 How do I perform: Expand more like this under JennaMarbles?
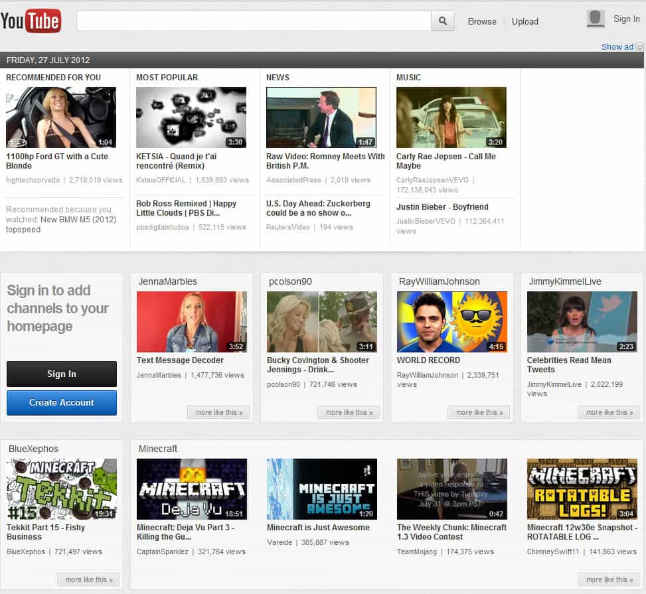pos(218,412)
